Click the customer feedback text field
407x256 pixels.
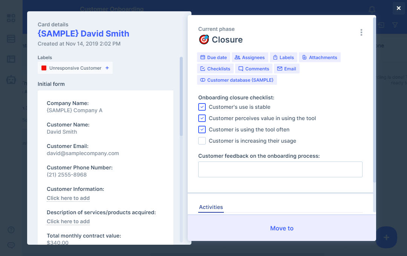[280, 169]
